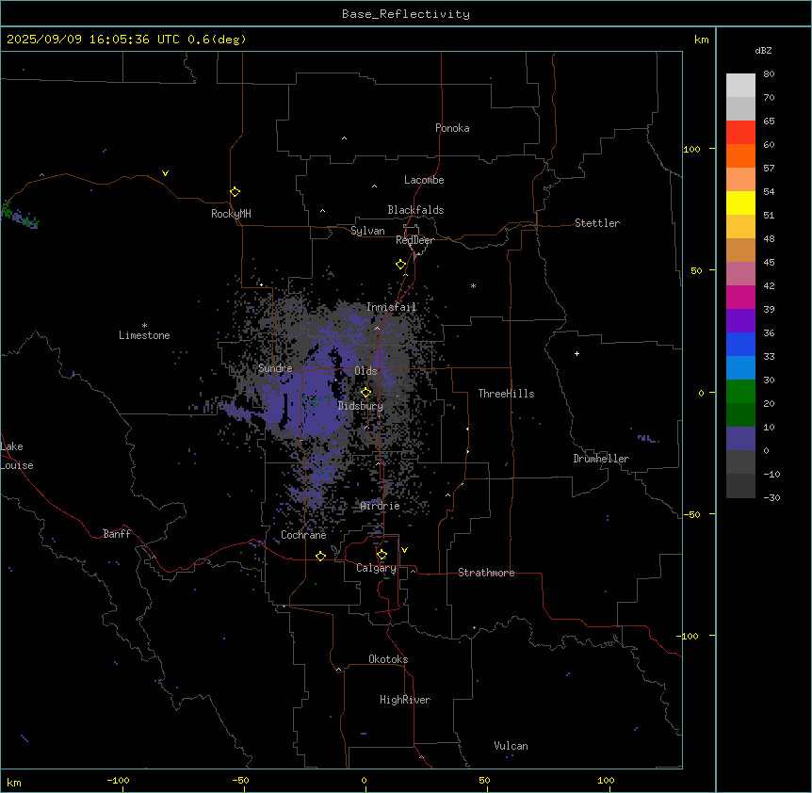Viewport: 812px width, 793px height.
Task: Click the Drumheller label
Action: point(601,459)
